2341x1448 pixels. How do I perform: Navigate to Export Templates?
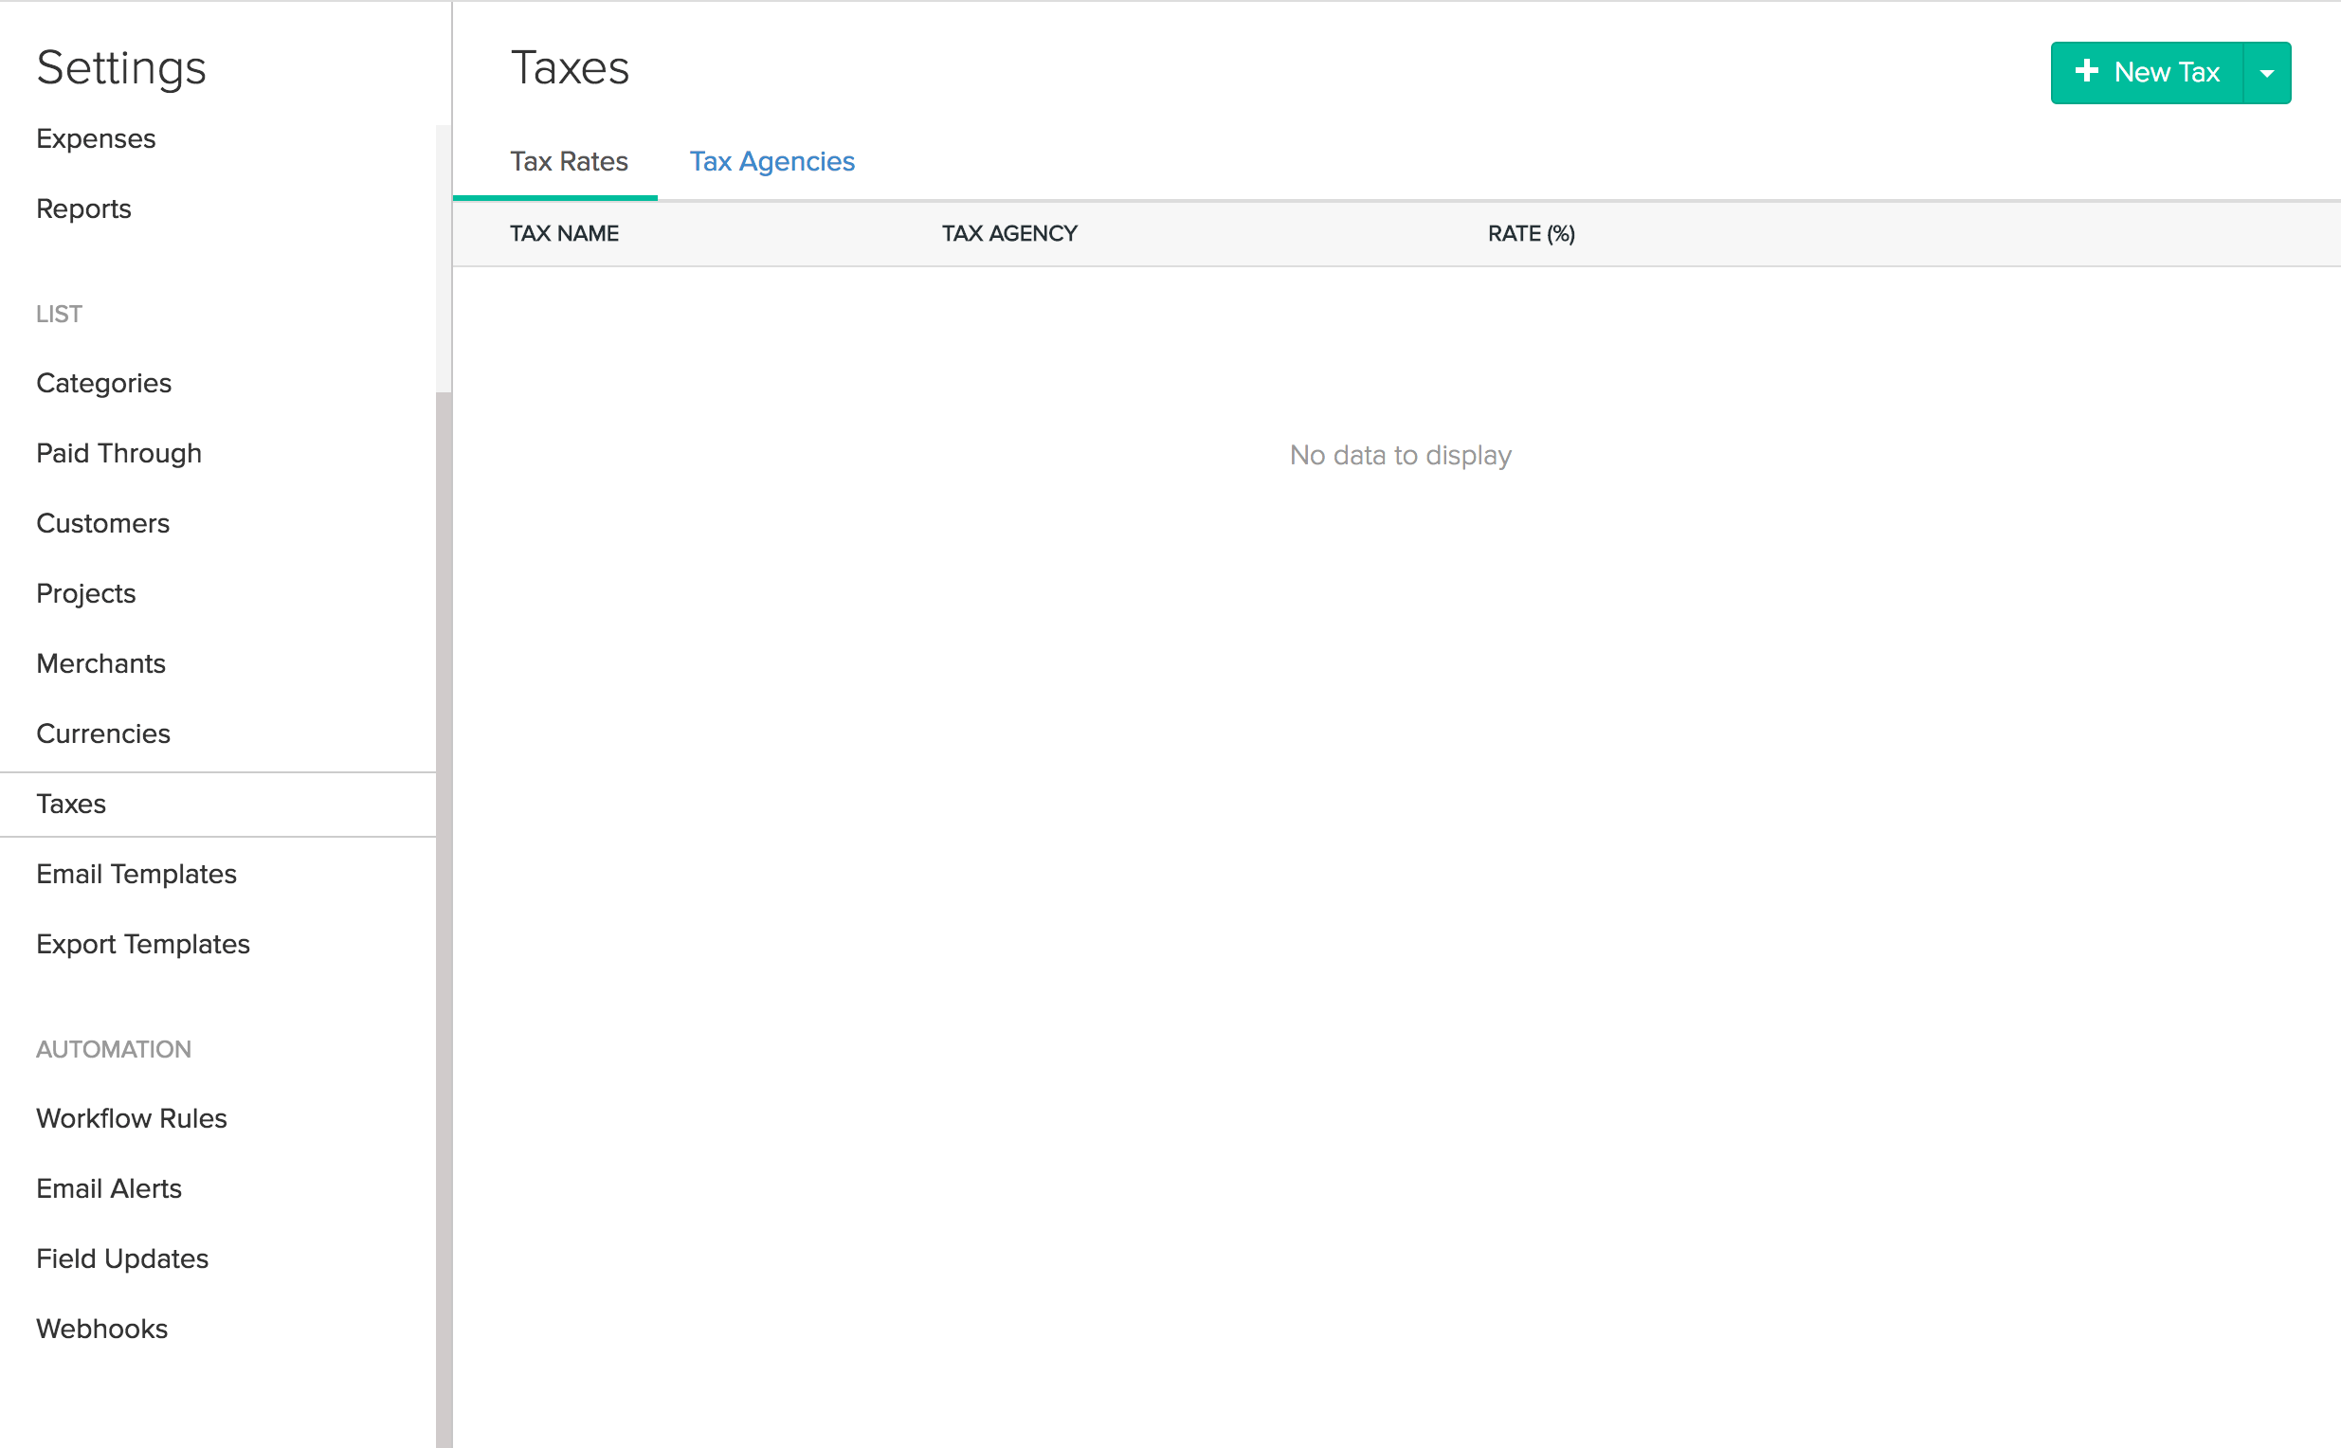click(x=143, y=943)
